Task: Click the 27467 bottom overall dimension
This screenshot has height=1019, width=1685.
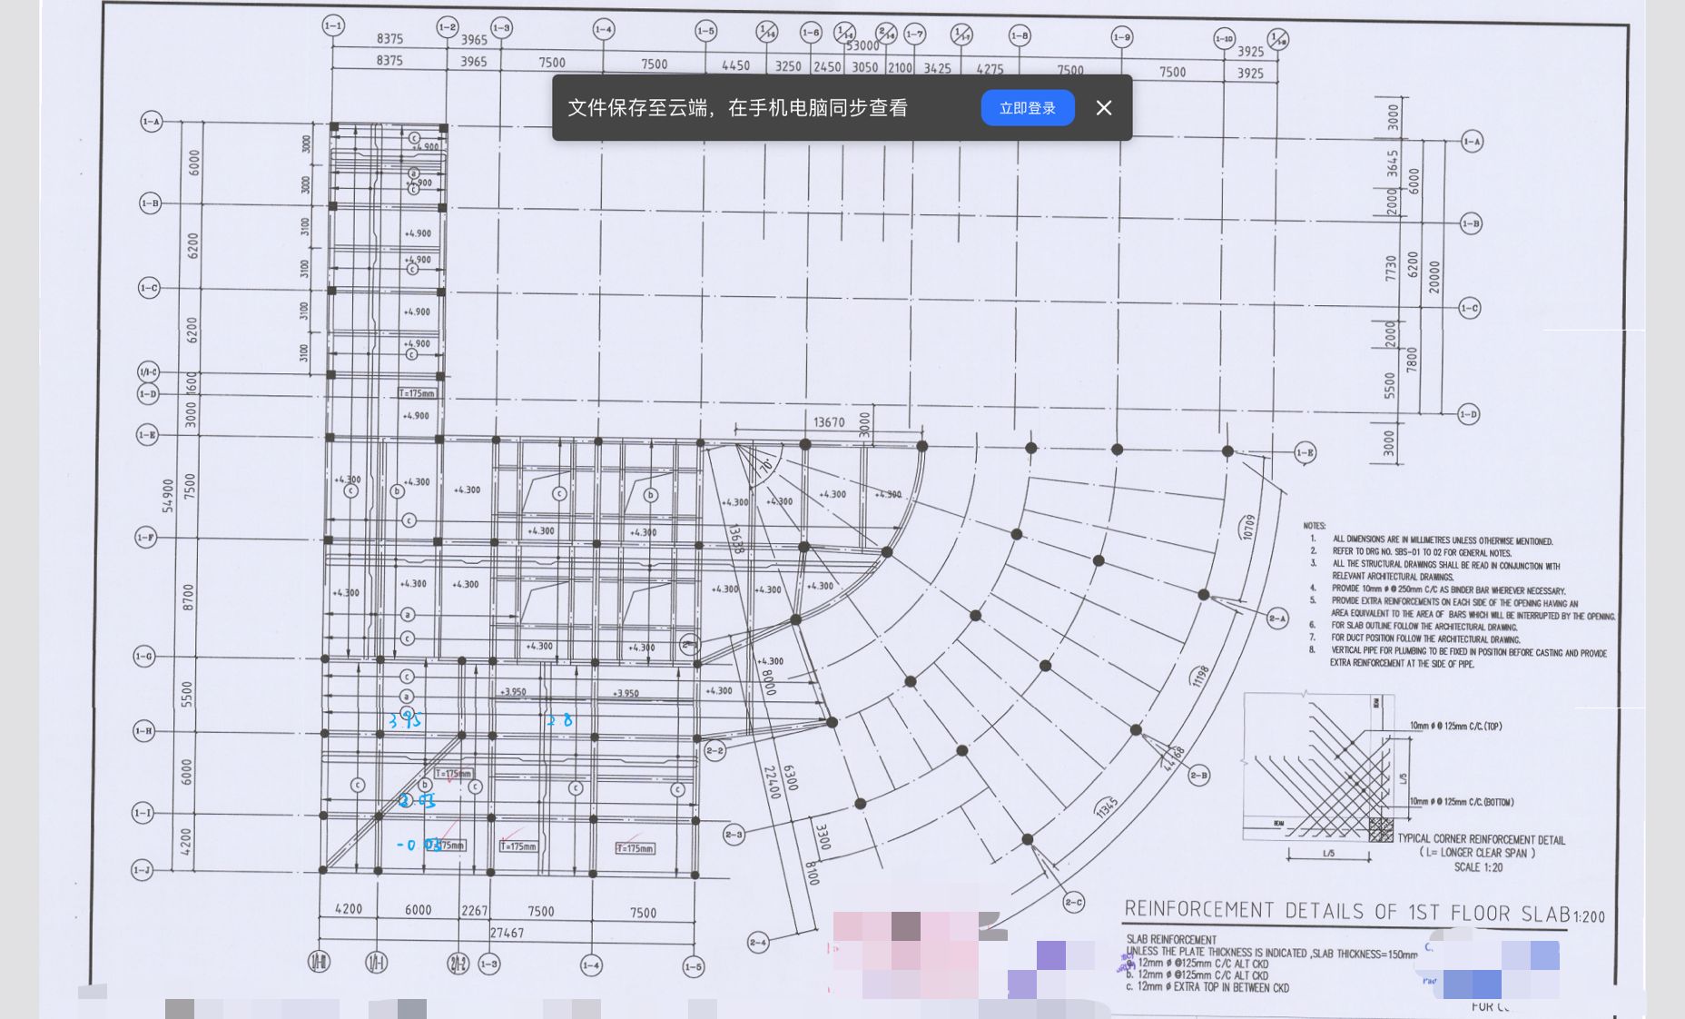Action: click(x=507, y=933)
